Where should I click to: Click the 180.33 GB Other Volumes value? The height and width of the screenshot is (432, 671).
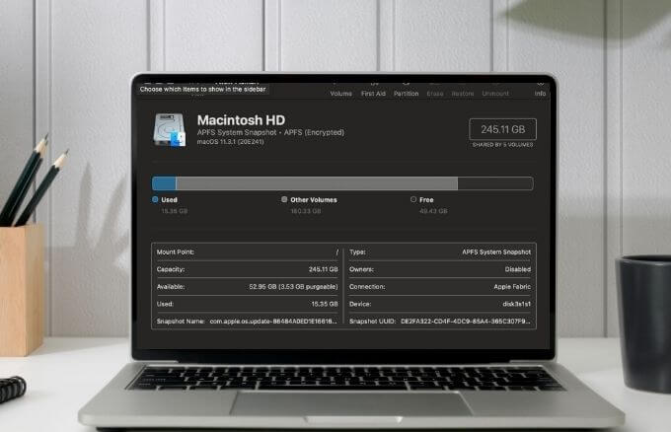[x=306, y=211]
